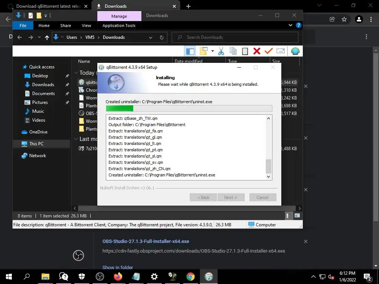Open the File menu in Explorer

click(23, 26)
